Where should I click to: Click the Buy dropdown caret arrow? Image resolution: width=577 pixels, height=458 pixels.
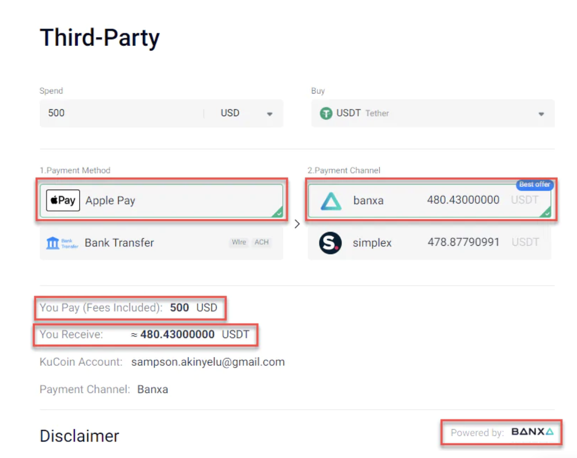pyautogui.click(x=541, y=114)
